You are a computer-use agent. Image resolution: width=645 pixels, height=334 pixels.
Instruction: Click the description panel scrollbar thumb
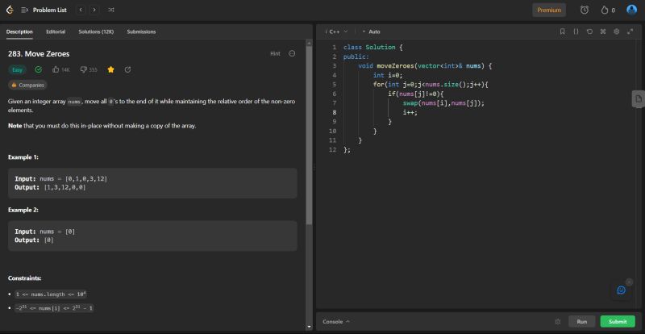309,135
